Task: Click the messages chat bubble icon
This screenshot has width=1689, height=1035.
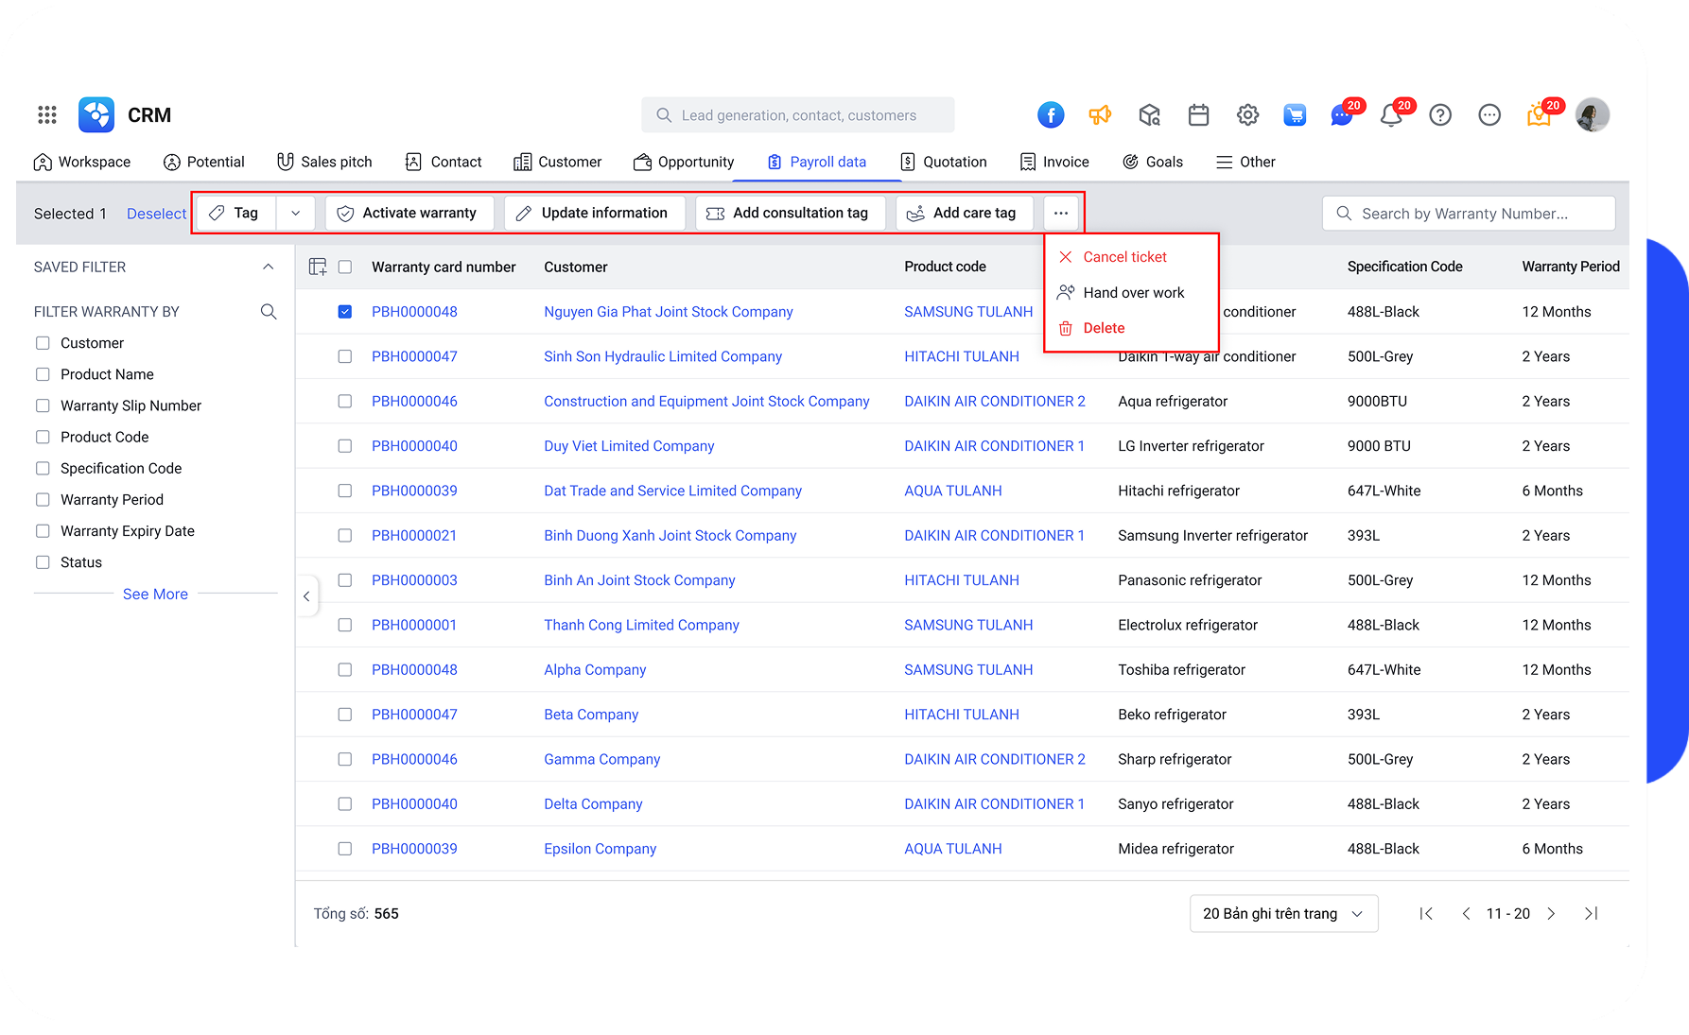Action: click(x=1341, y=114)
